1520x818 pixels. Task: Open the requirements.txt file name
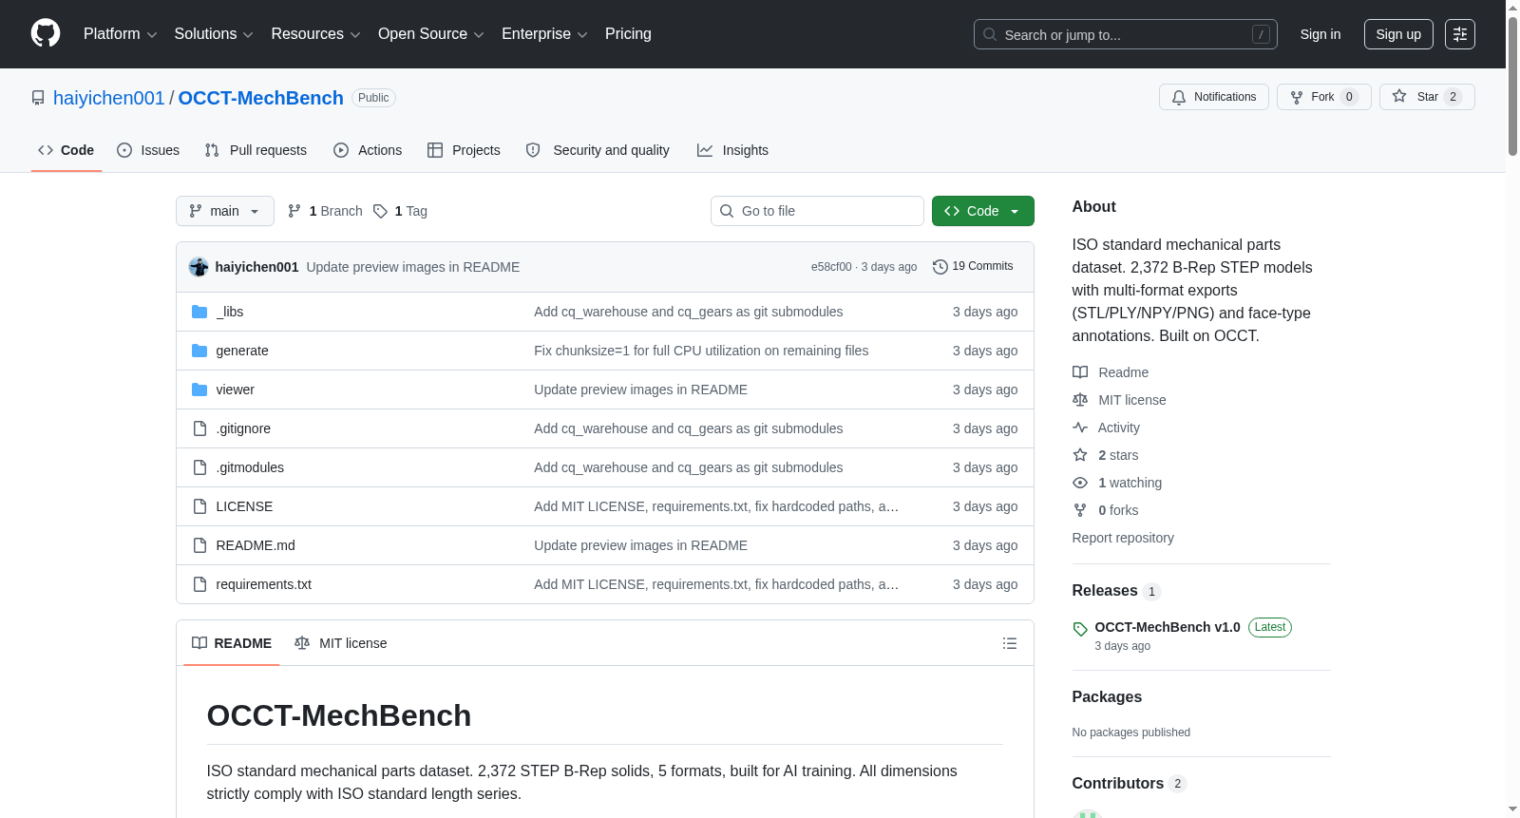pos(264,584)
